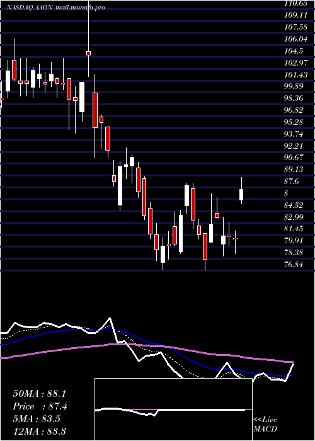Click the 96.82 price axis label
Viewport: 315px width, 441px height.
click(x=295, y=110)
